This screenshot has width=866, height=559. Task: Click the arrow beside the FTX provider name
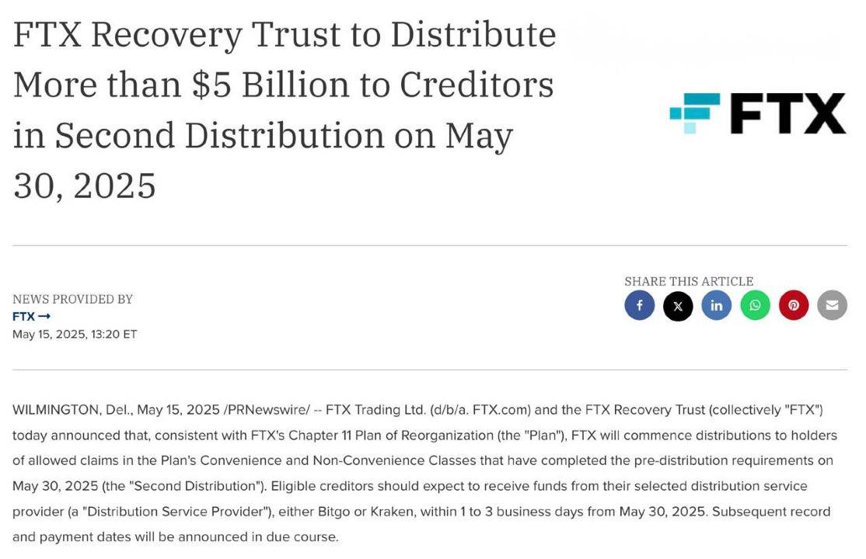point(44,317)
